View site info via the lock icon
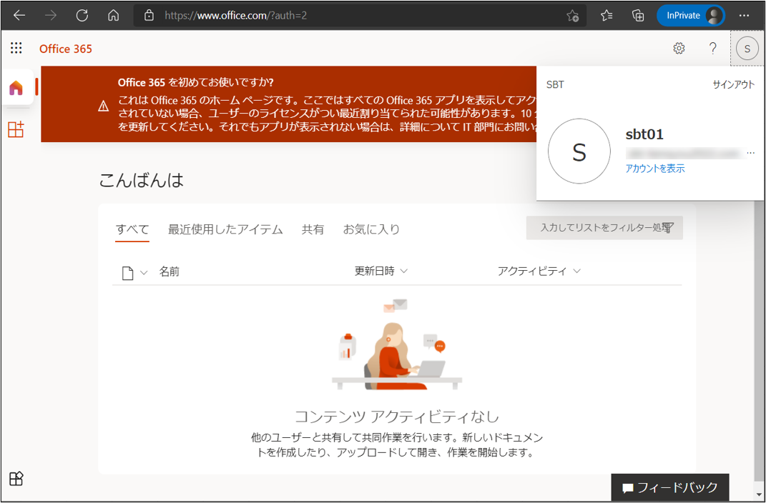This screenshot has height=503, width=766. [x=149, y=16]
